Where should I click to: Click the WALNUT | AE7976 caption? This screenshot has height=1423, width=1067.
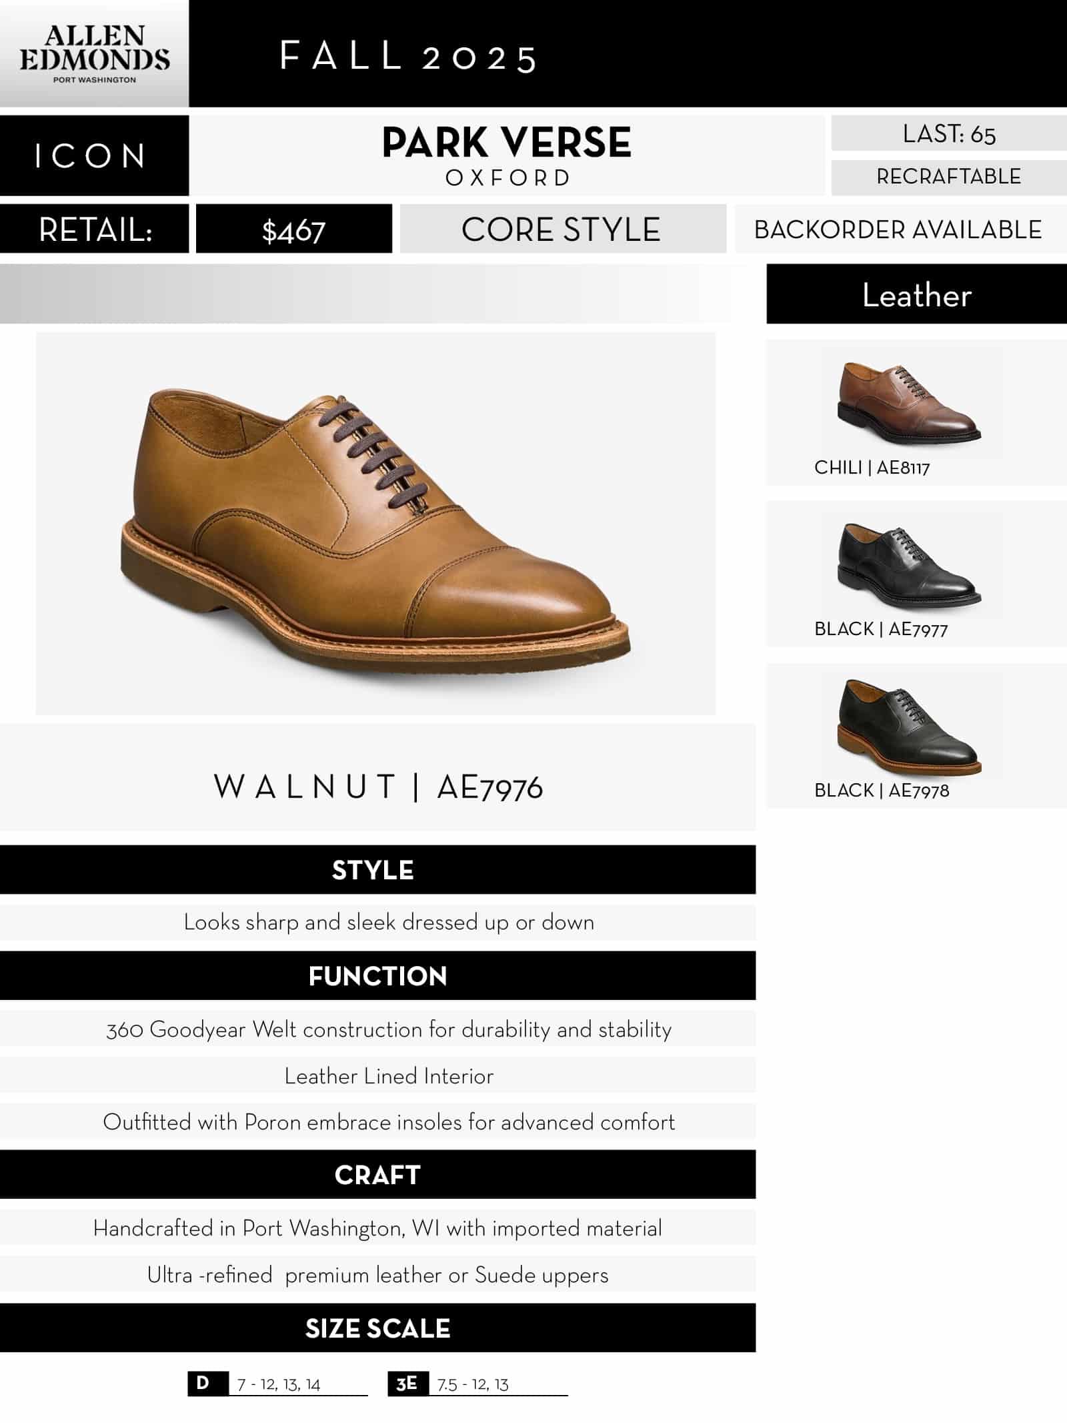[377, 787]
